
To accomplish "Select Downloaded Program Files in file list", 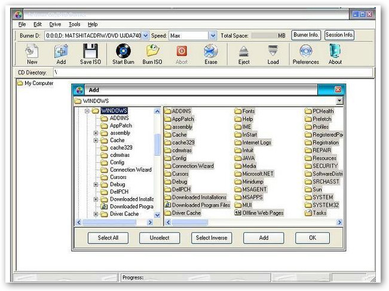I will click(x=197, y=205).
